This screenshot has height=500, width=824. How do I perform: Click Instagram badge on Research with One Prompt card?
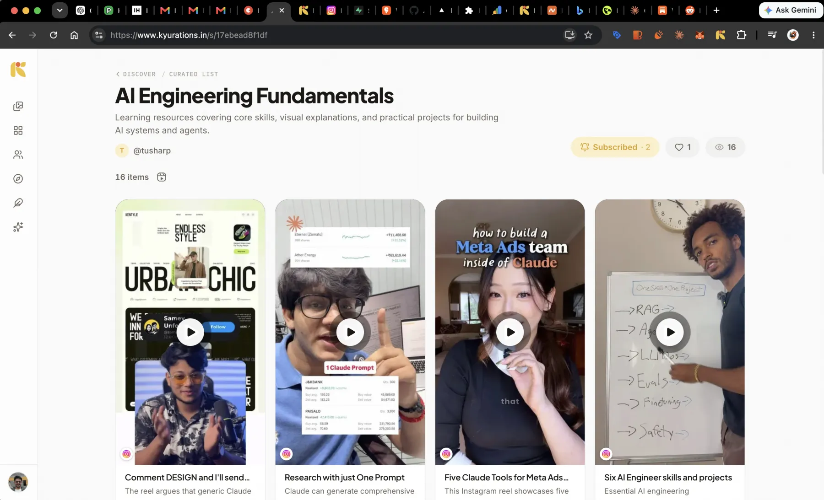pyautogui.click(x=286, y=454)
